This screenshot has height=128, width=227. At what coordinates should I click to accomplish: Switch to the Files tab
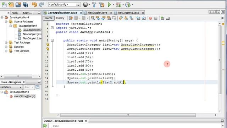point(15,13)
